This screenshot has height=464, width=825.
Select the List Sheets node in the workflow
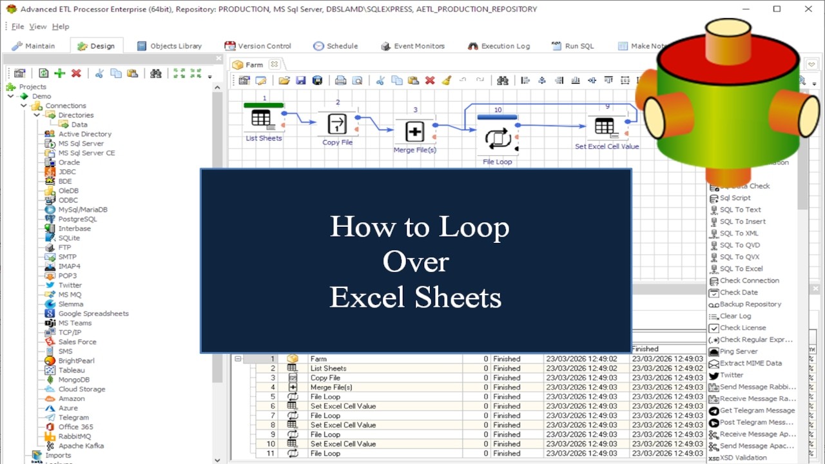(x=262, y=119)
